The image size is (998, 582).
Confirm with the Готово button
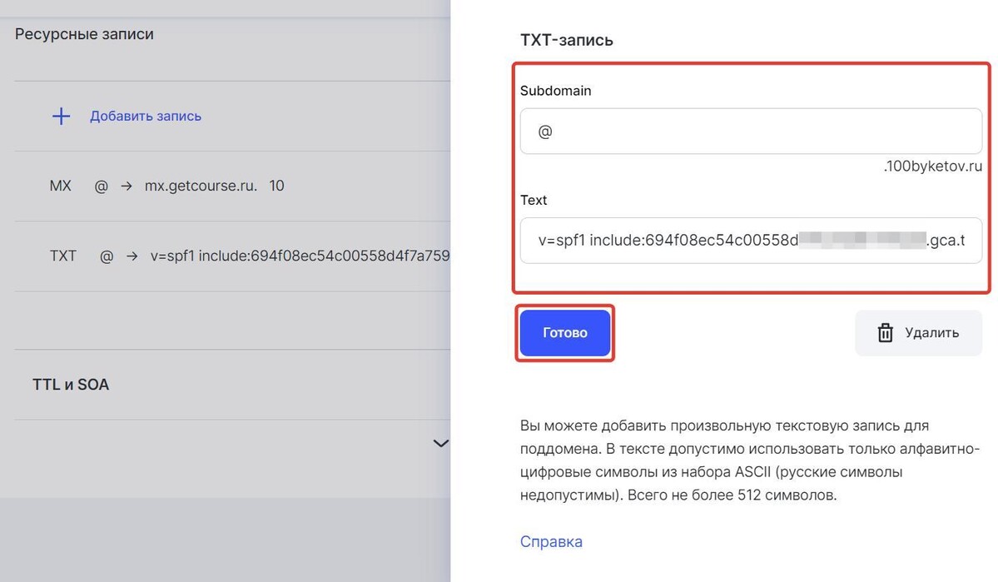tap(565, 332)
